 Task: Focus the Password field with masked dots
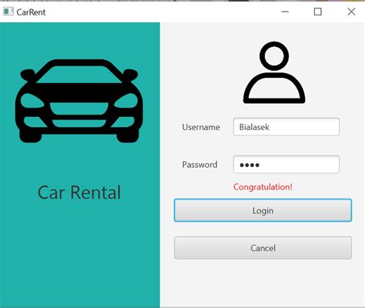click(x=286, y=165)
